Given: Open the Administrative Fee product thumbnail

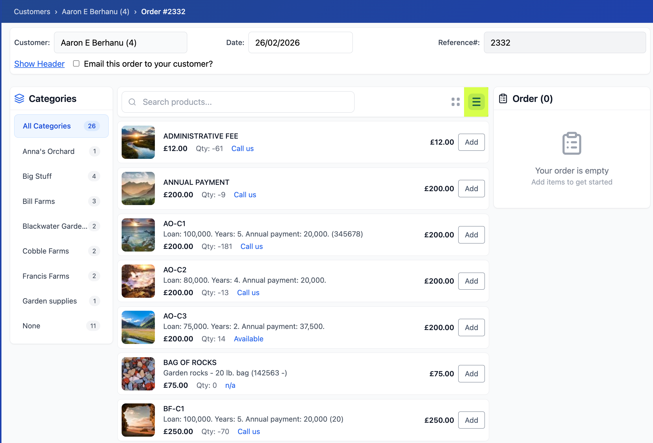Looking at the screenshot, I should click(138, 142).
